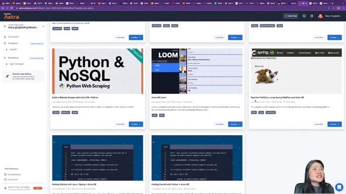Viewport: 346px width, 194px height.
Task: Open Documentation under Other Resources
Action: [x=14, y=175]
